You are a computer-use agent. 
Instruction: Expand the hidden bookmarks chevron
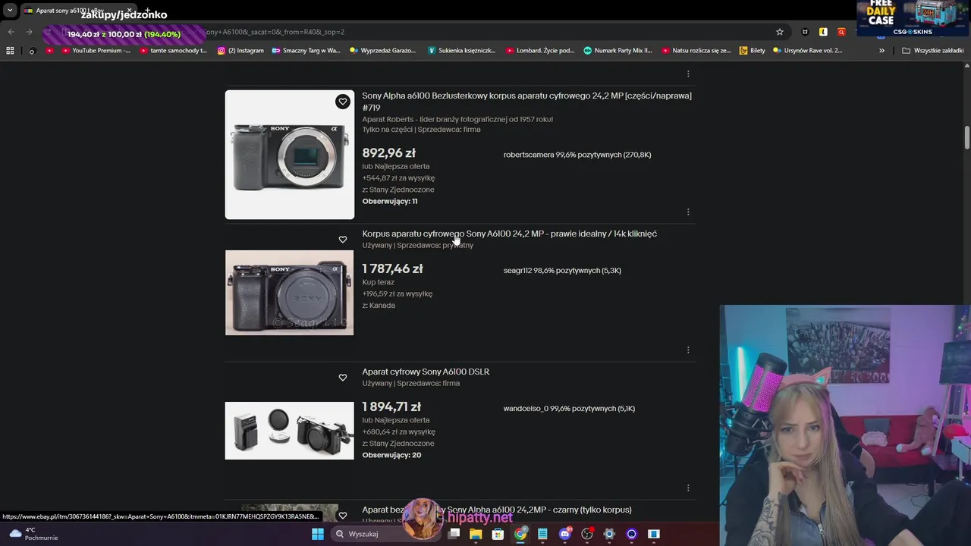(881, 51)
